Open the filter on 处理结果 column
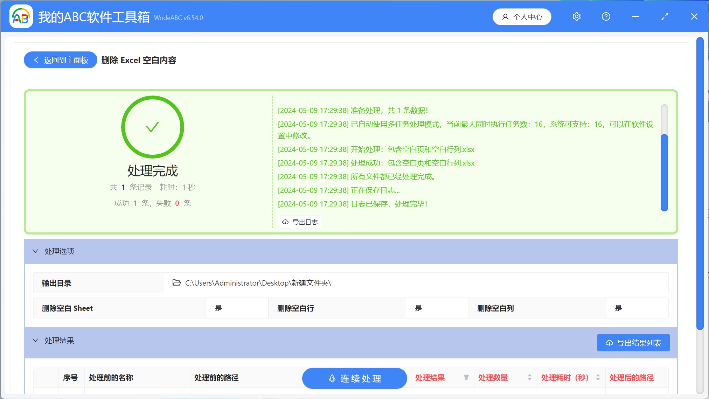Screen dimensions: 709x399 tap(466, 378)
